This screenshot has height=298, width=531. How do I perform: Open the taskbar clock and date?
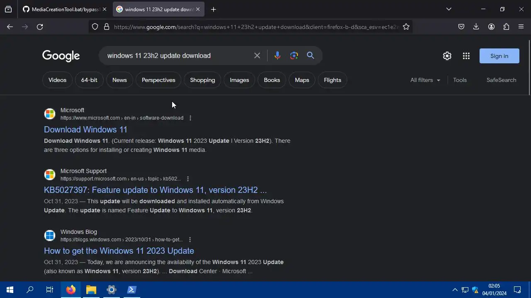494,290
